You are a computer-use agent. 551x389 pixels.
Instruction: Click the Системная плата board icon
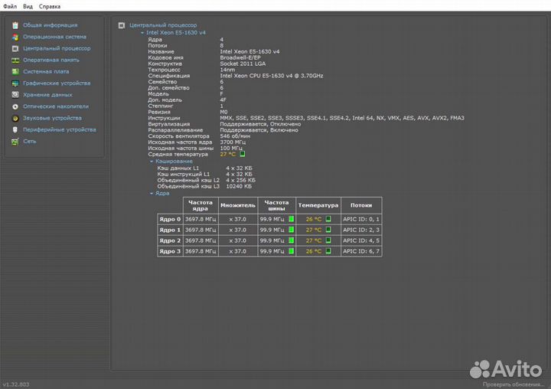point(15,72)
